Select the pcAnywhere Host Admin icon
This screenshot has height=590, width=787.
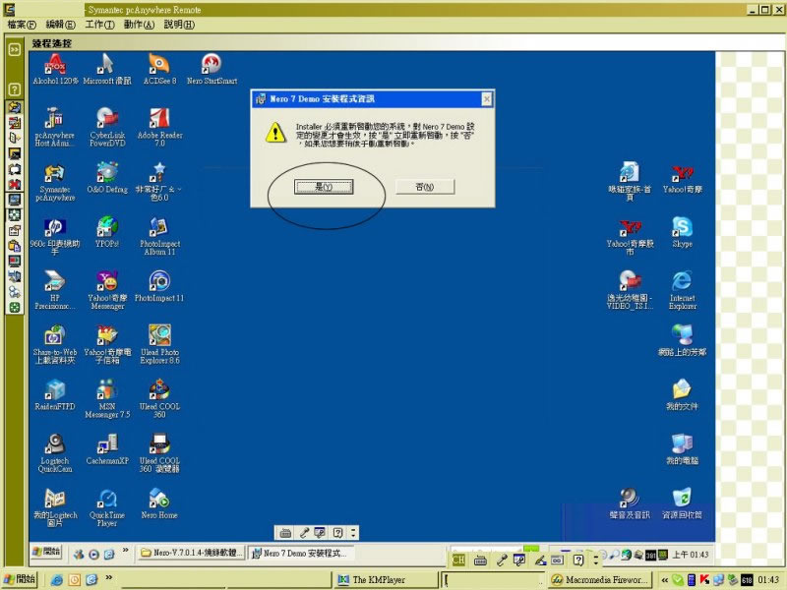coord(55,127)
